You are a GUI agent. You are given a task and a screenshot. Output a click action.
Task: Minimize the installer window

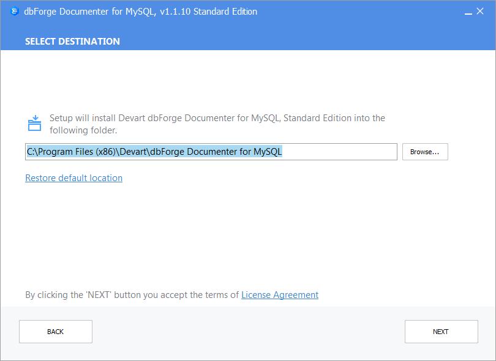point(468,12)
